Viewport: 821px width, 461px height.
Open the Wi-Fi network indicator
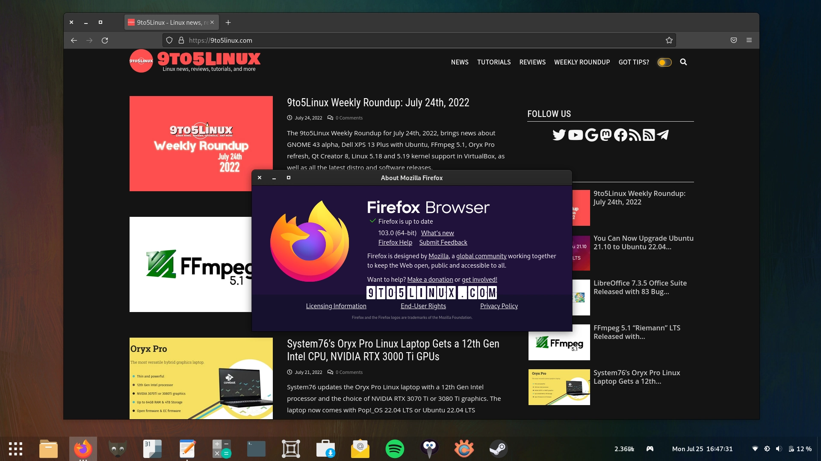tap(755, 449)
